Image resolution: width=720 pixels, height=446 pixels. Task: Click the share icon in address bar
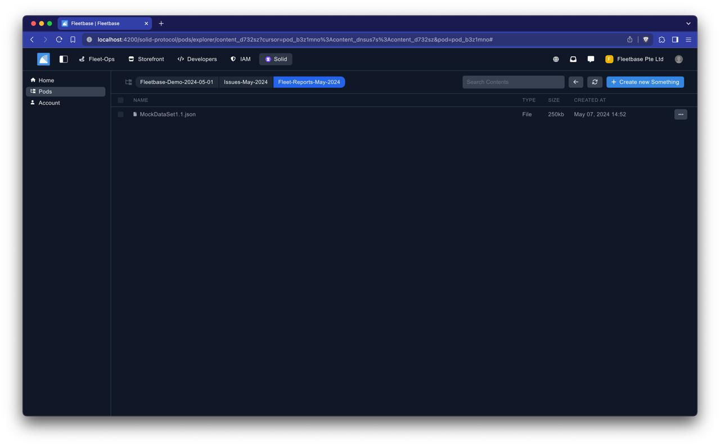tap(630, 40)
